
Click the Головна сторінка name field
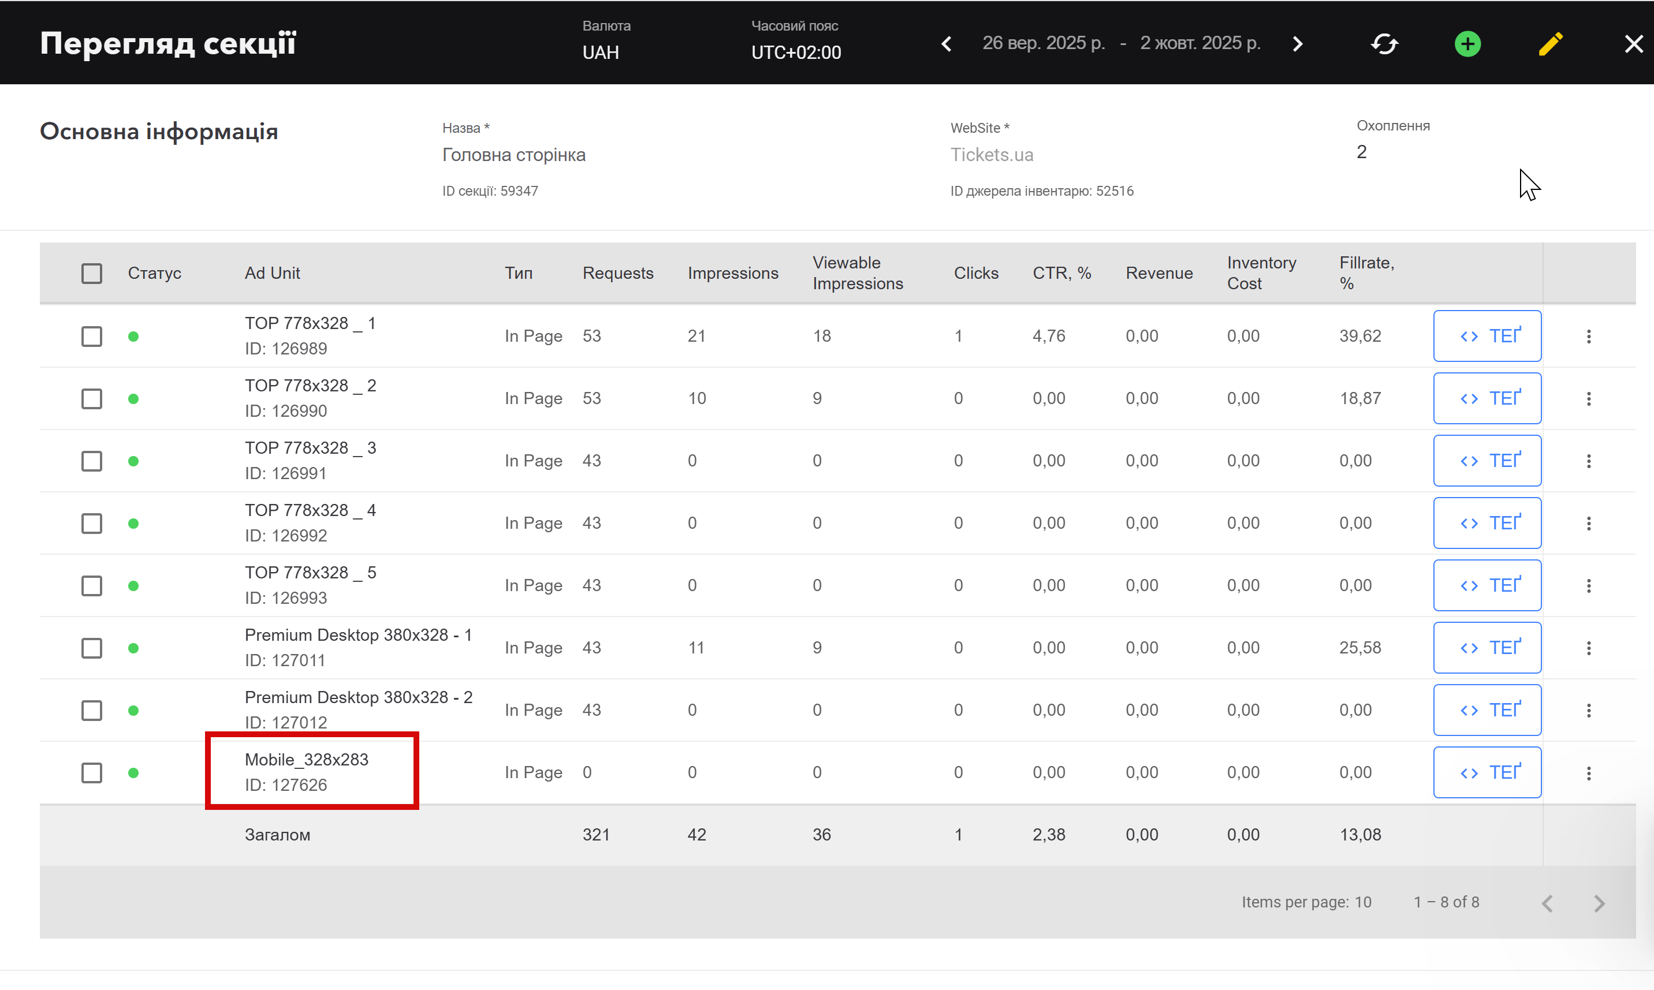514,155
